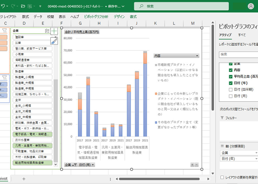Viewport: 258px width, 184px height.
Task: Check the 日付 (月) field checkbox
Action: point(231,96)
